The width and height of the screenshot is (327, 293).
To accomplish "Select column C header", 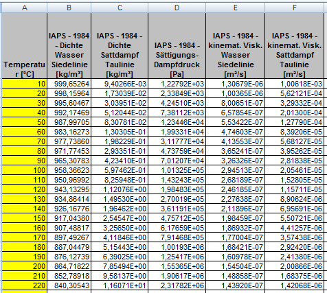I will point(120,8).
